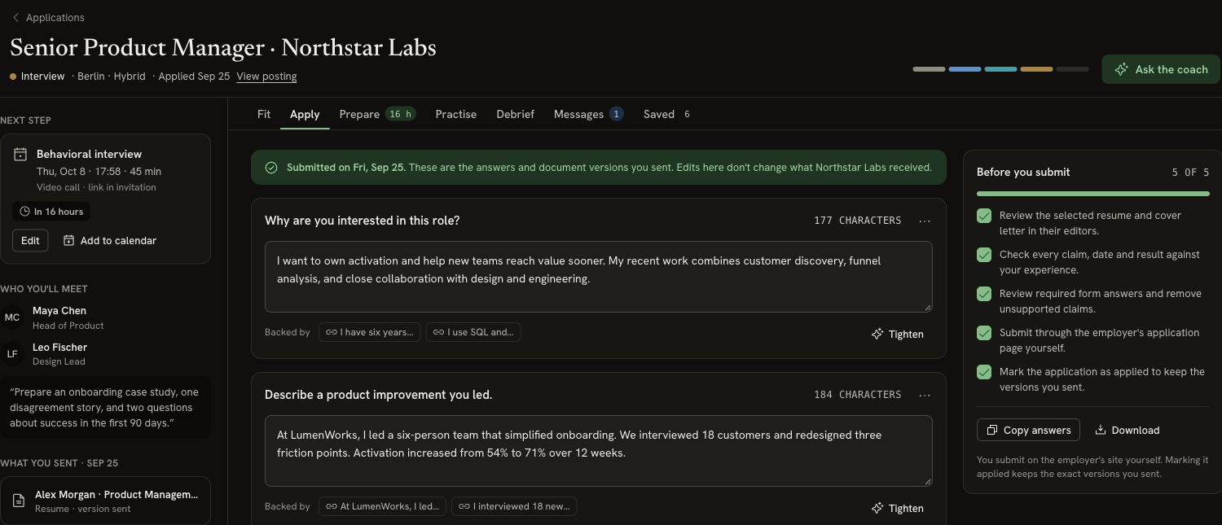Click link icon on 'I interviewed 18 new' chip

pos(464,506)
